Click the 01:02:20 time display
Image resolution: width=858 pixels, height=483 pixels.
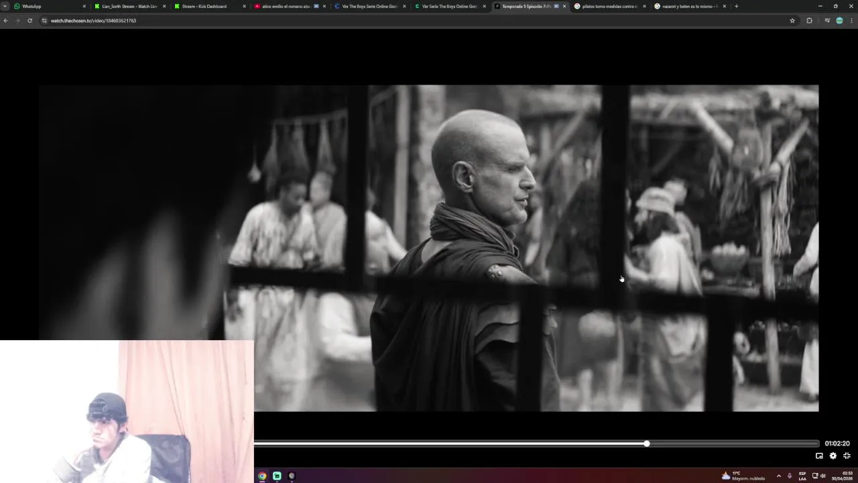point(837,443)
